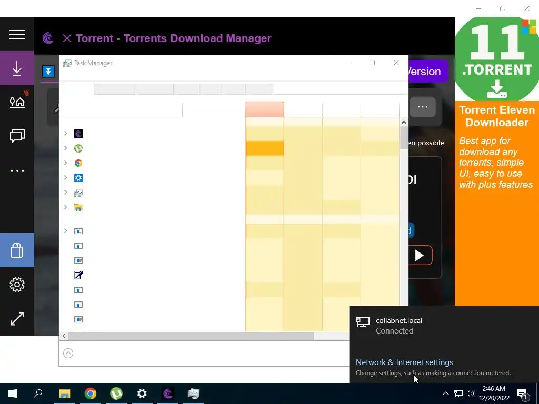539x404 pixels.
Task: Click the network icon beside collabnet.local
Action: tap(362, 322)
